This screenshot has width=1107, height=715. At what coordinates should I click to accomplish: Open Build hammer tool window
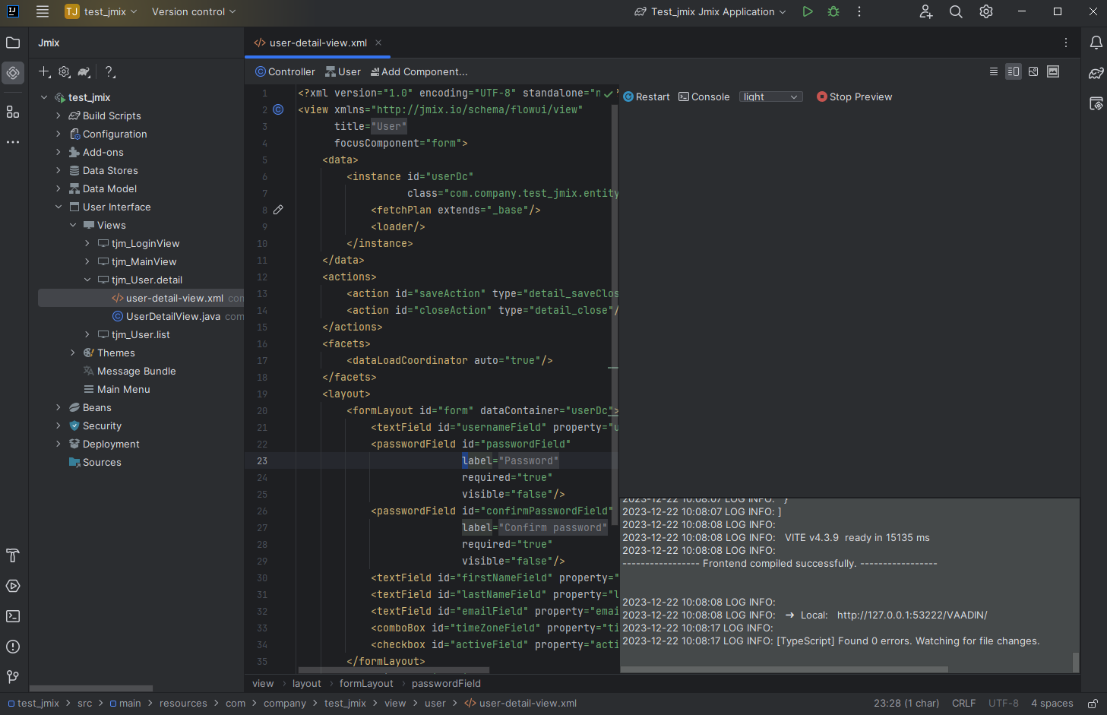tap(13, 555)
